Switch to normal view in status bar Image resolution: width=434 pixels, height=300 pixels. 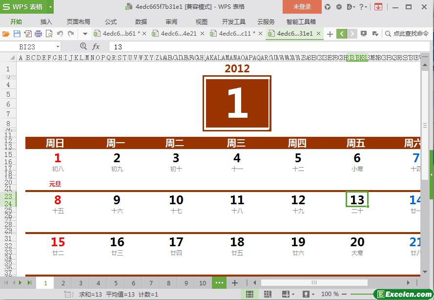249,294
